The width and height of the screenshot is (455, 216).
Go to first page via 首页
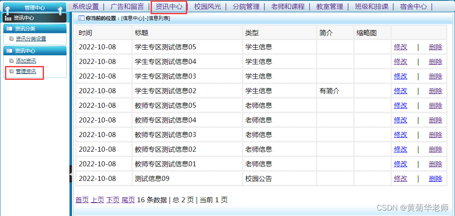pyautogui.click(x=82, y=200)
